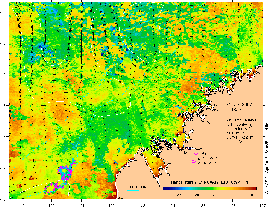Click the temperature color bar at 27

179,188
